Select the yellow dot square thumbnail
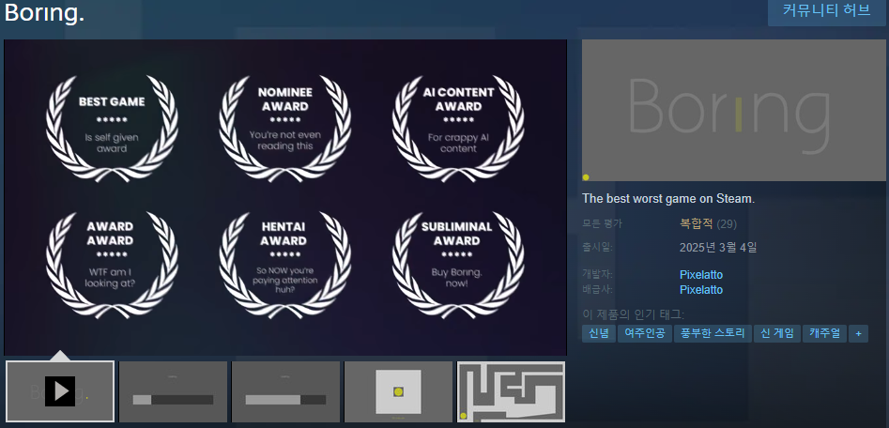This screenshot has height=428, width=889. coord(399,391)
